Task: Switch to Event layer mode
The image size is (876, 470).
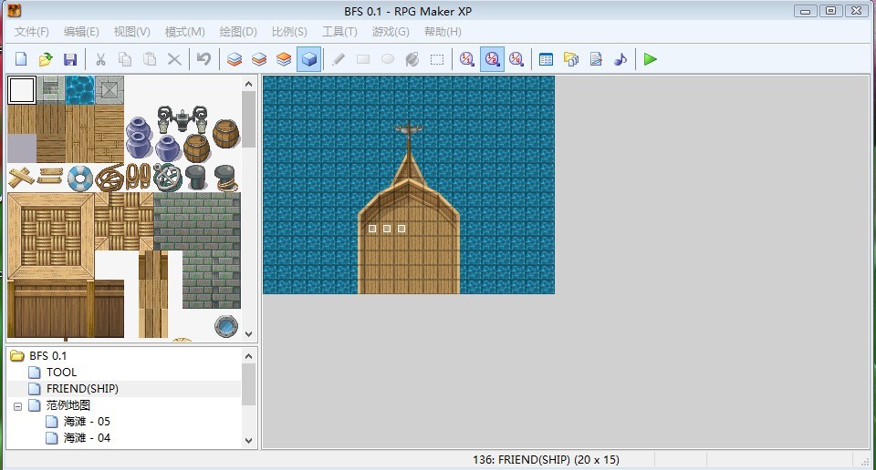Action: (309, 59)
